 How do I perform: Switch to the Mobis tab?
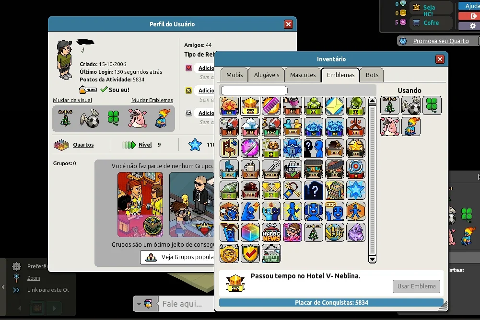(234, 75)
